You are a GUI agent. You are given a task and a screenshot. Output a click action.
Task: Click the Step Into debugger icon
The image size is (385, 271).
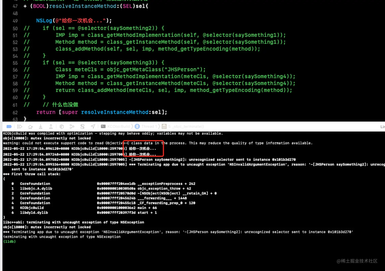click(x=40, y=126)
